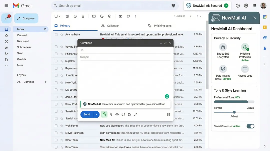Open the select-all dropdown arrow in toolbar
The width and height of the screenshot is (270, 151).
59,16
